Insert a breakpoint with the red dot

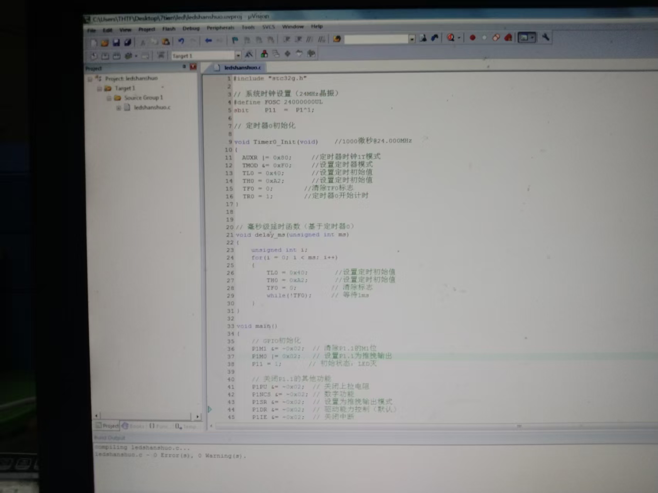[x=472, y=37]
